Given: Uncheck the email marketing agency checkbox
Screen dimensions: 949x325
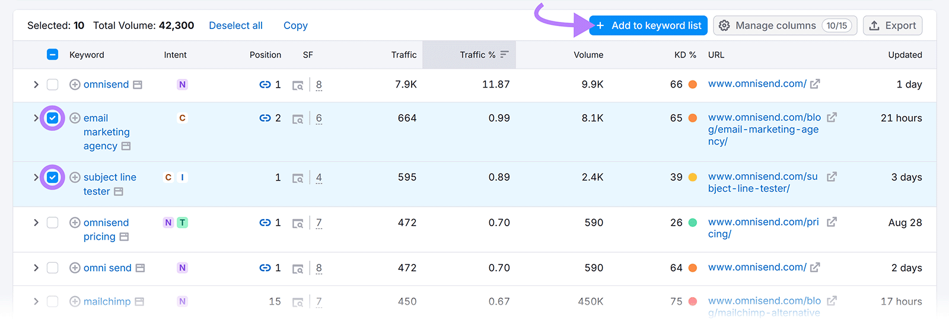Looking at the screenshot, I should point(53,118).
